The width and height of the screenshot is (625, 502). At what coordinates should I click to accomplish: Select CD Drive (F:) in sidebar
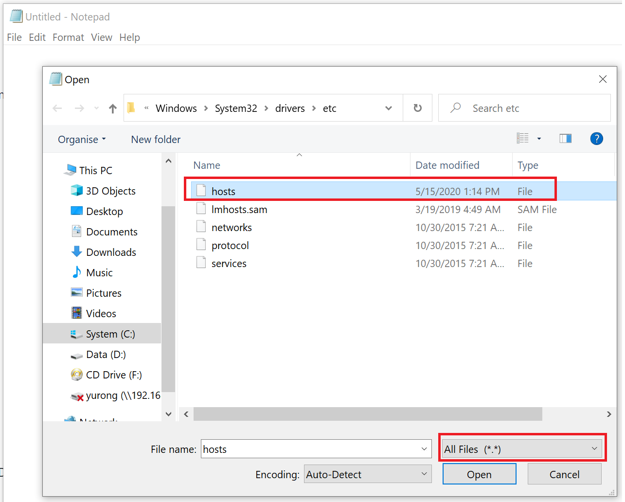click(x=113, y=375)
